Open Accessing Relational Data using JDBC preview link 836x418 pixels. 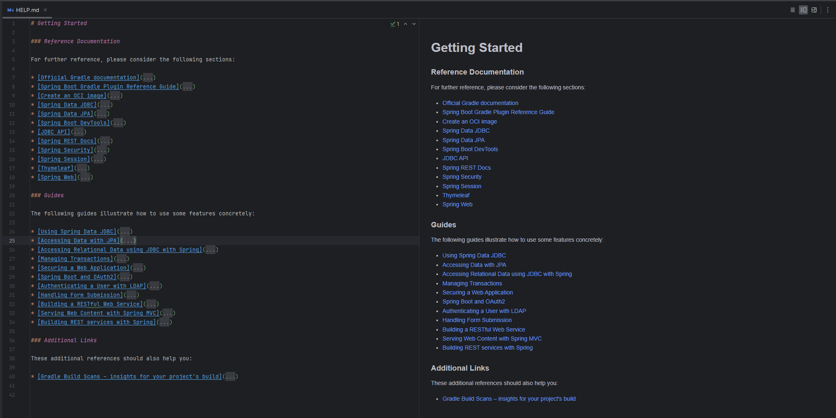pos(507,274)
